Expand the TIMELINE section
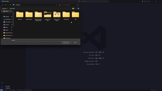162x91 pixels. pos(8,88)
